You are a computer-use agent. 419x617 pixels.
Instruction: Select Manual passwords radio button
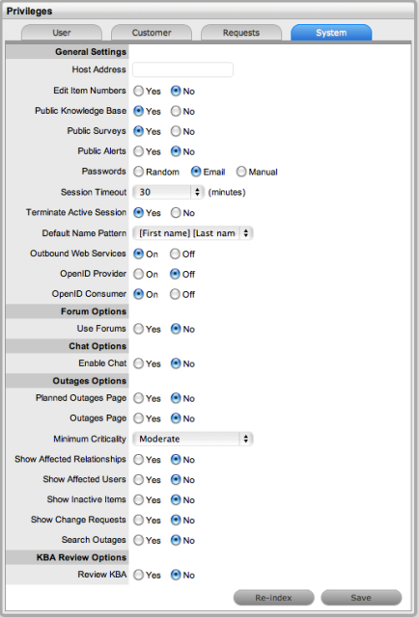pyautogui.click(x=241, y=172)
